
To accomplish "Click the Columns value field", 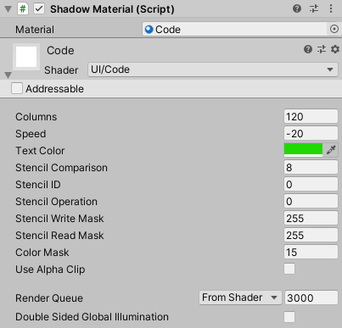I will (x=311, y=116).
